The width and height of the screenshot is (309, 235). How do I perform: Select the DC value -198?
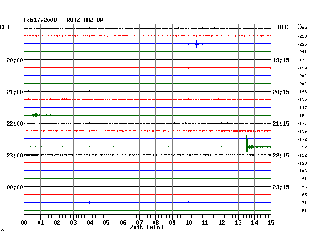pyautogui.click(x=302, y=92)
